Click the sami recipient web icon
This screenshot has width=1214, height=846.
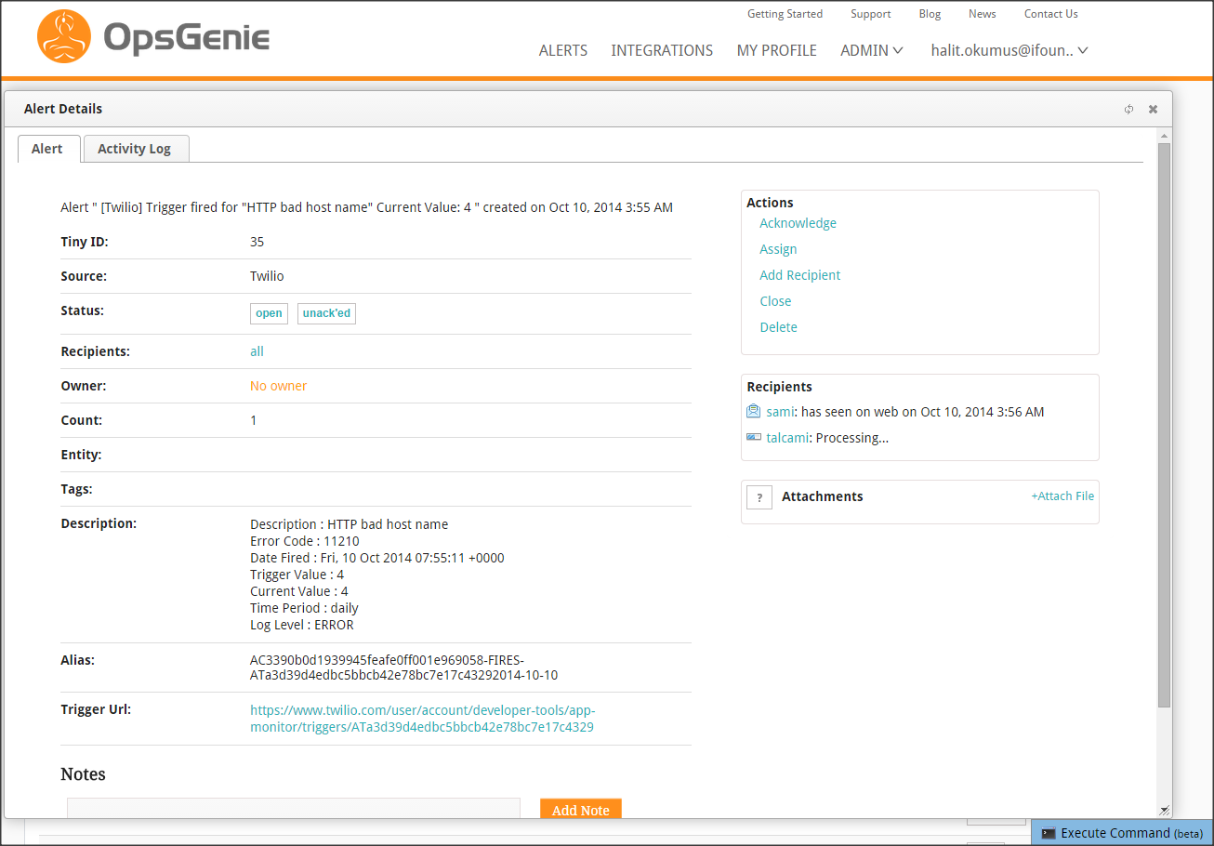coord(754,411)
